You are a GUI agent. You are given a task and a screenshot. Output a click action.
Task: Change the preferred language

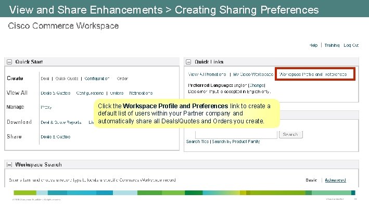click(x=257, y=85)
